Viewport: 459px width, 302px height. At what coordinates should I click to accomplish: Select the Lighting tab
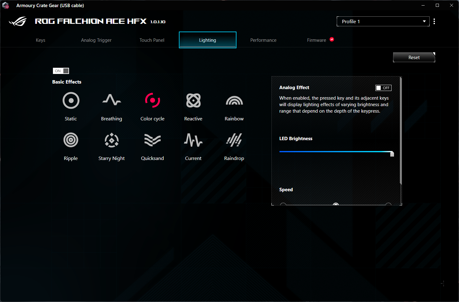[208, 40]
